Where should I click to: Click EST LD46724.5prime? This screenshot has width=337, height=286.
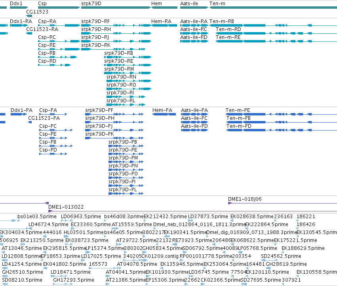tap(48, 225)
